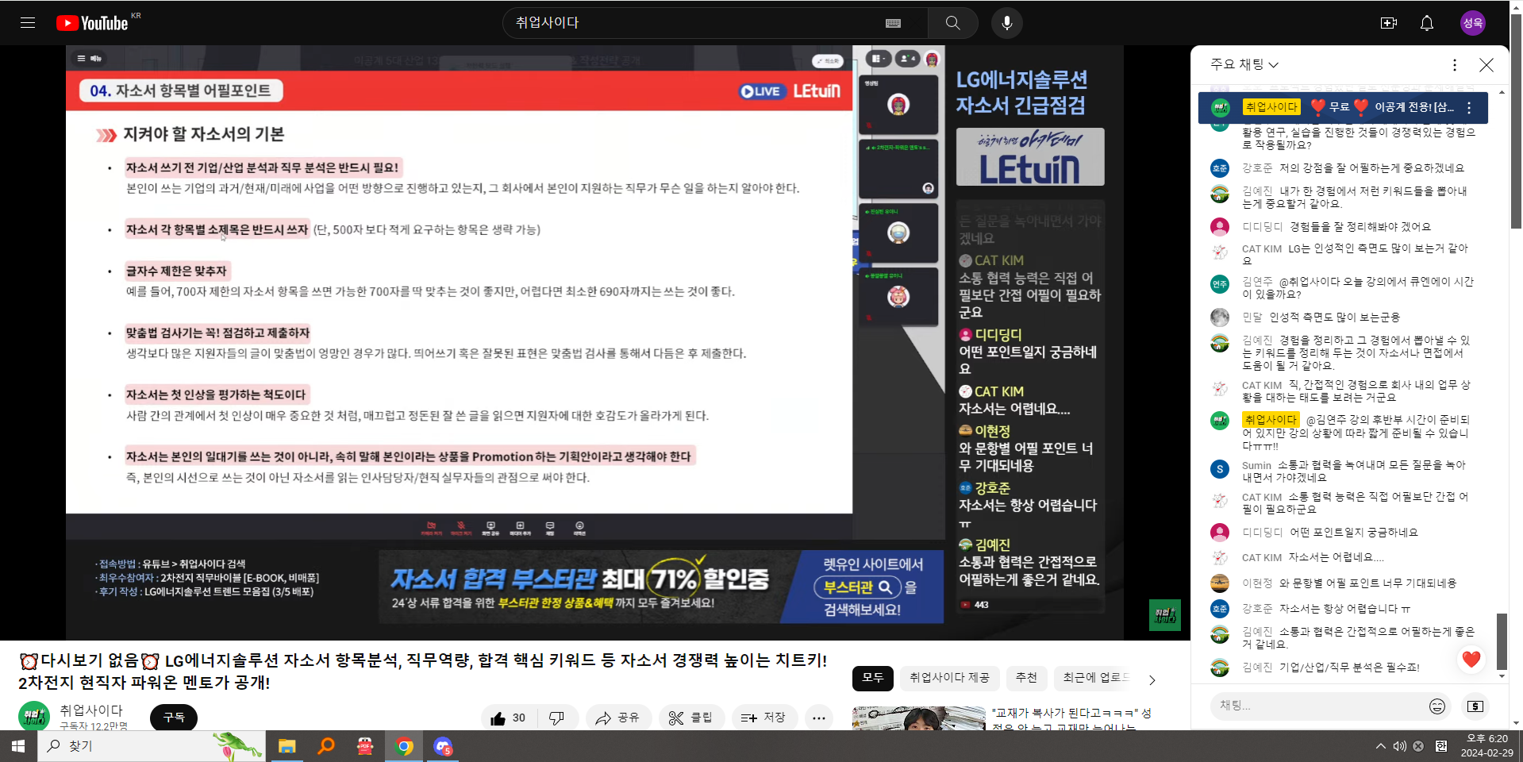This screenshot has height=762, width=1523.
Task: Show hidden system tray icons
Action: pyautogui.click(x=1380, y=746)
